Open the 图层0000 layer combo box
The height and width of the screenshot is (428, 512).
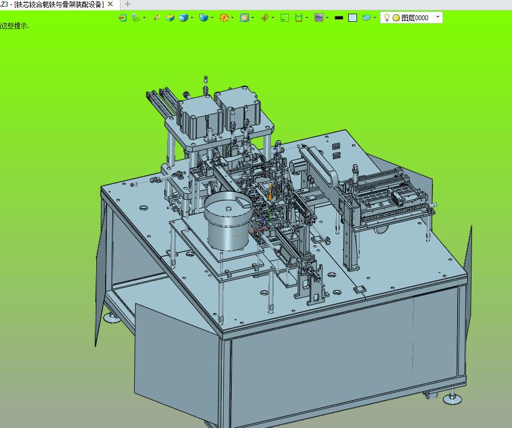(x=411, y=18)
